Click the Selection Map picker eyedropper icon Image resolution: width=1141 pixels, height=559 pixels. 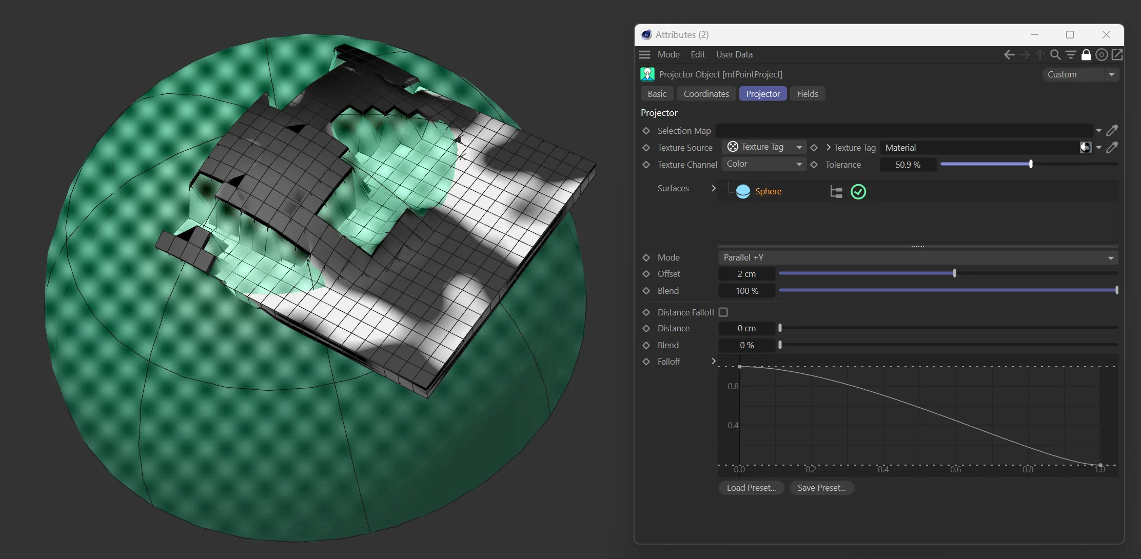(x=1112, y=131)
